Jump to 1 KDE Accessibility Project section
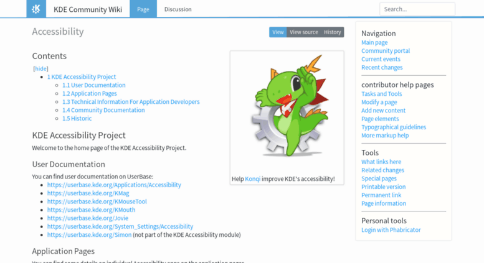484x263 pixels. click(x=82, y=76)
